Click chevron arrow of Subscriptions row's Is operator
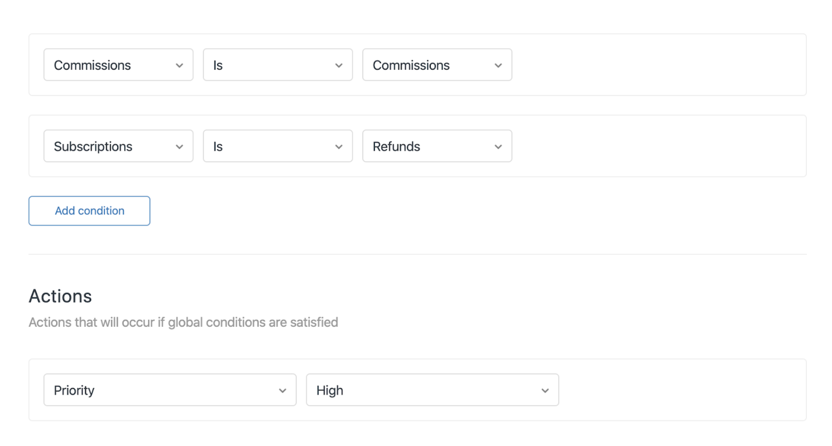 tap(339, 147)
